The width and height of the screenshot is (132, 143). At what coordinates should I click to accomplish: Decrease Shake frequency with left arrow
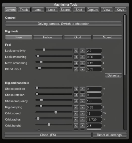[76, 101]
